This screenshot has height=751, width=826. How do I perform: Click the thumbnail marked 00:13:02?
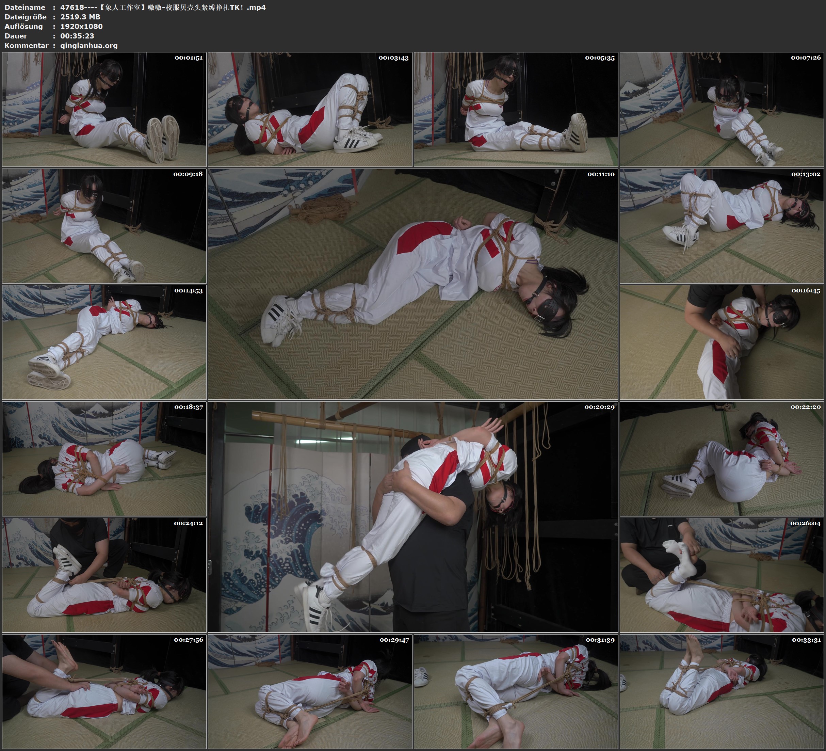[722, 226]
